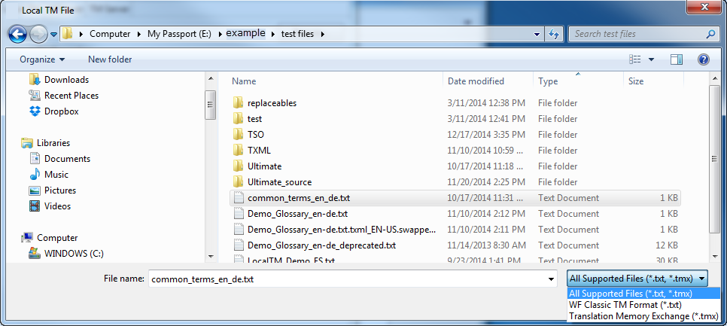The width and height of the screenshot is (727, 326).
Task: Click the greyed-out forward arrow button
Action: 38,34
